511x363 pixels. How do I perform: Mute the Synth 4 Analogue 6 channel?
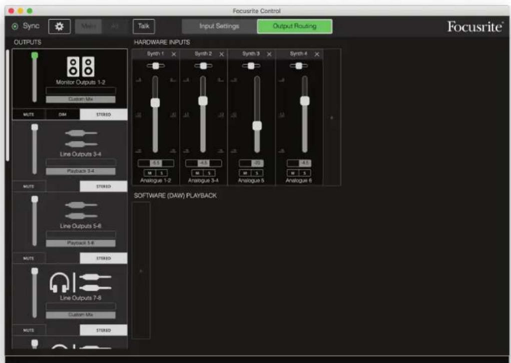click(293, 173)
